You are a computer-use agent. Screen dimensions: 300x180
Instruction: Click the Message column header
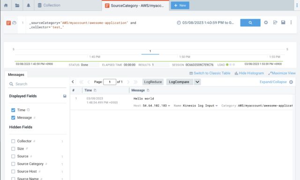coord(138,90)
